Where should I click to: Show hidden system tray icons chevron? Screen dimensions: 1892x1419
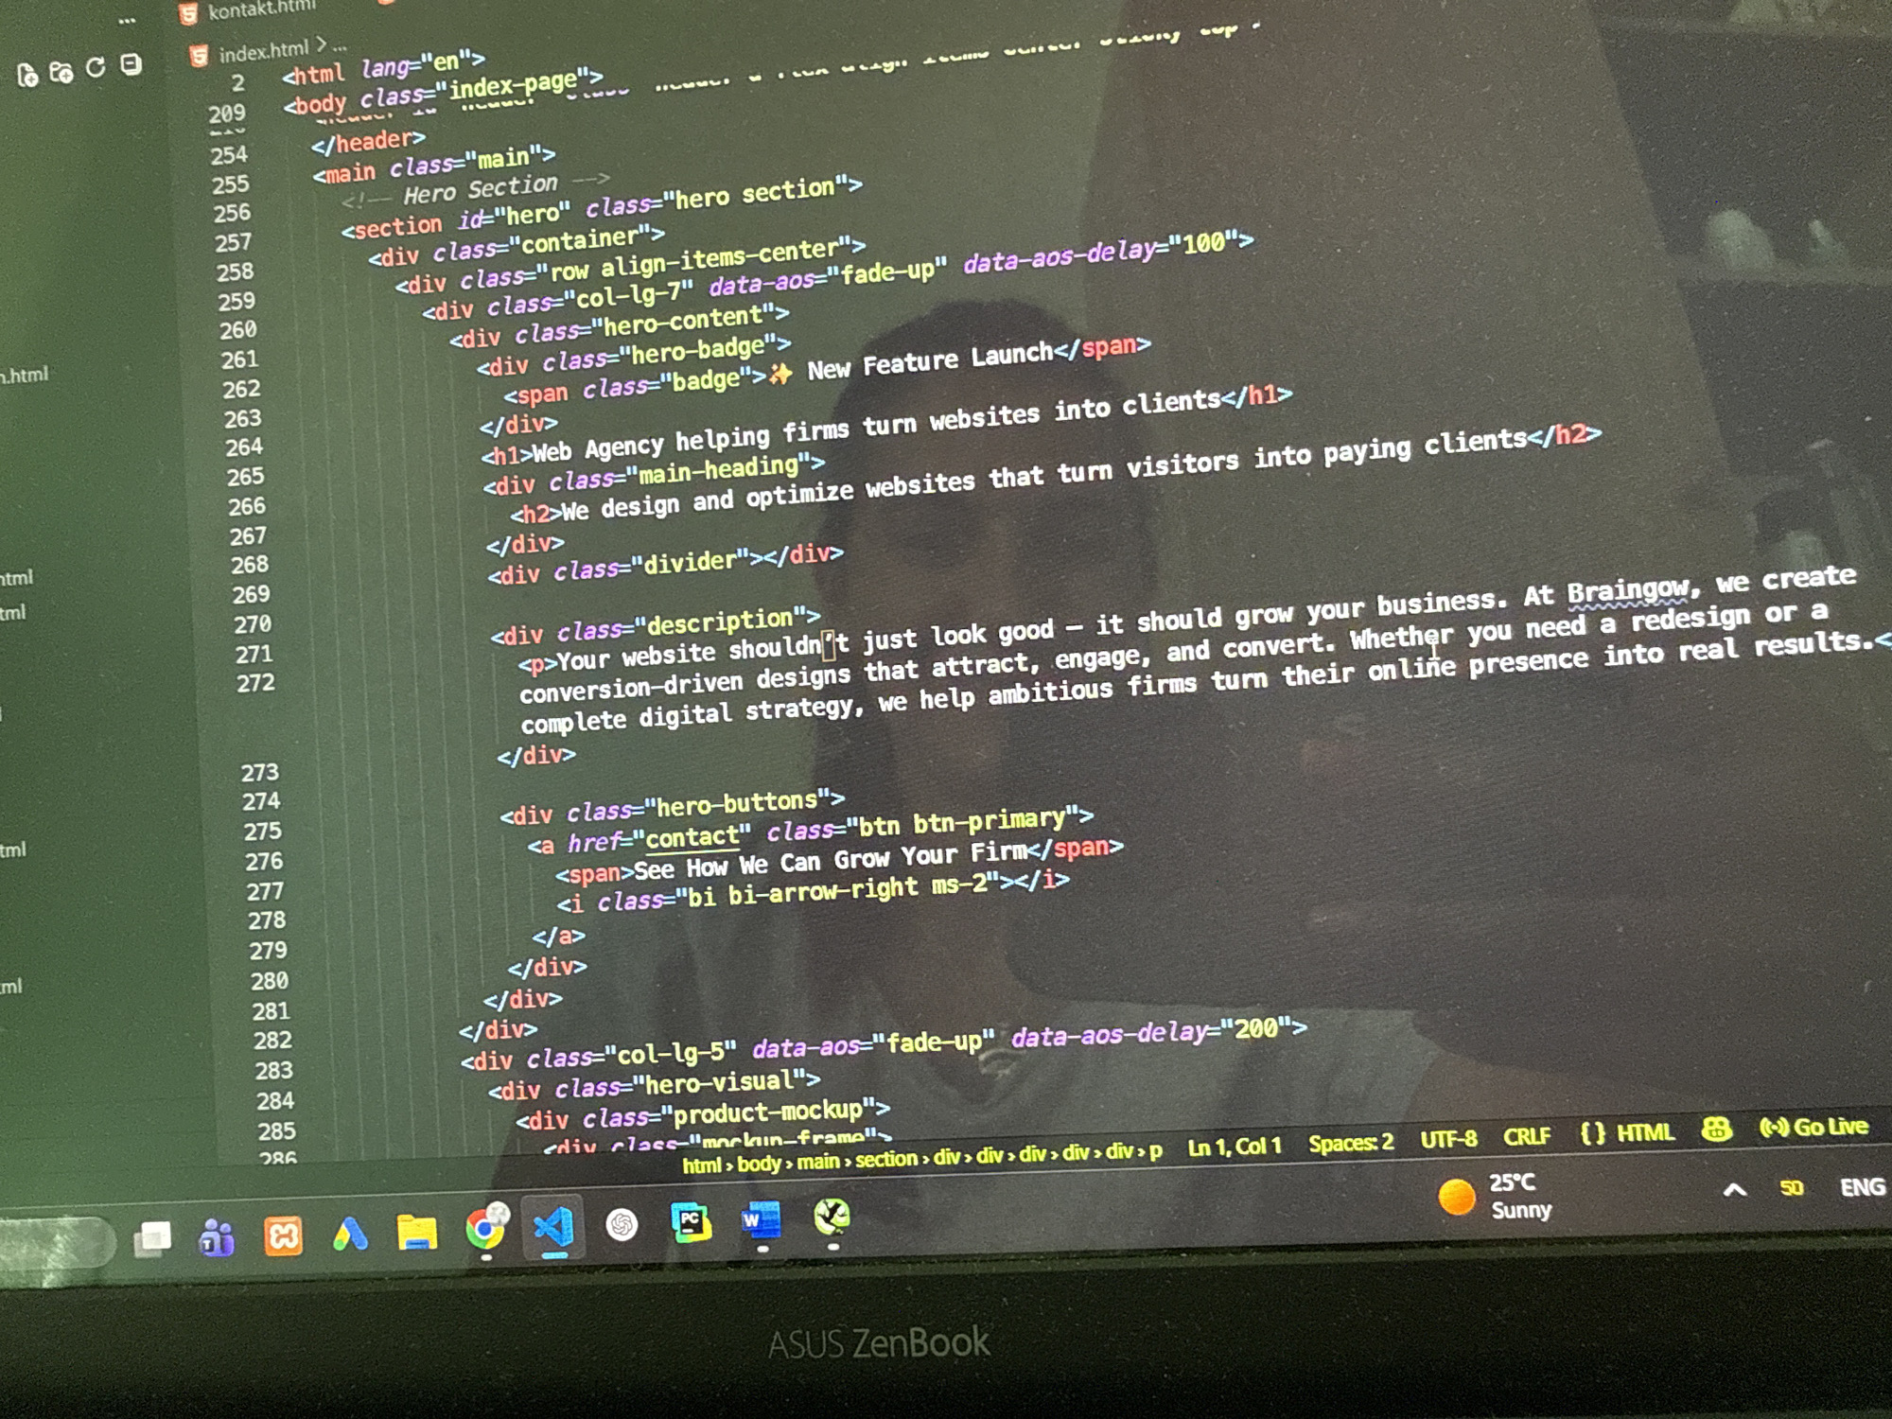point(1734,1190)
